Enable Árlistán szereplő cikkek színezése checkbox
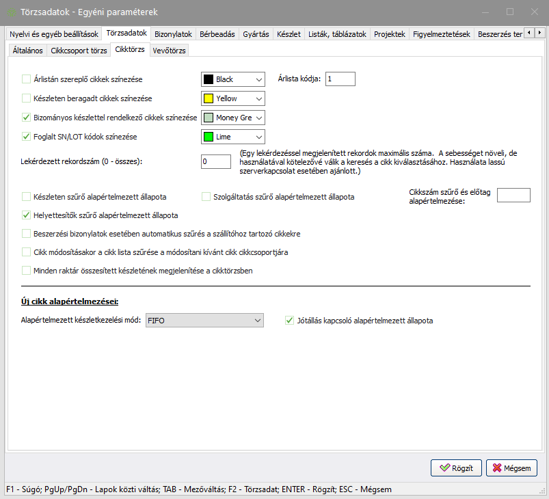This screenshot has height=499, width=549. point(27,79)
